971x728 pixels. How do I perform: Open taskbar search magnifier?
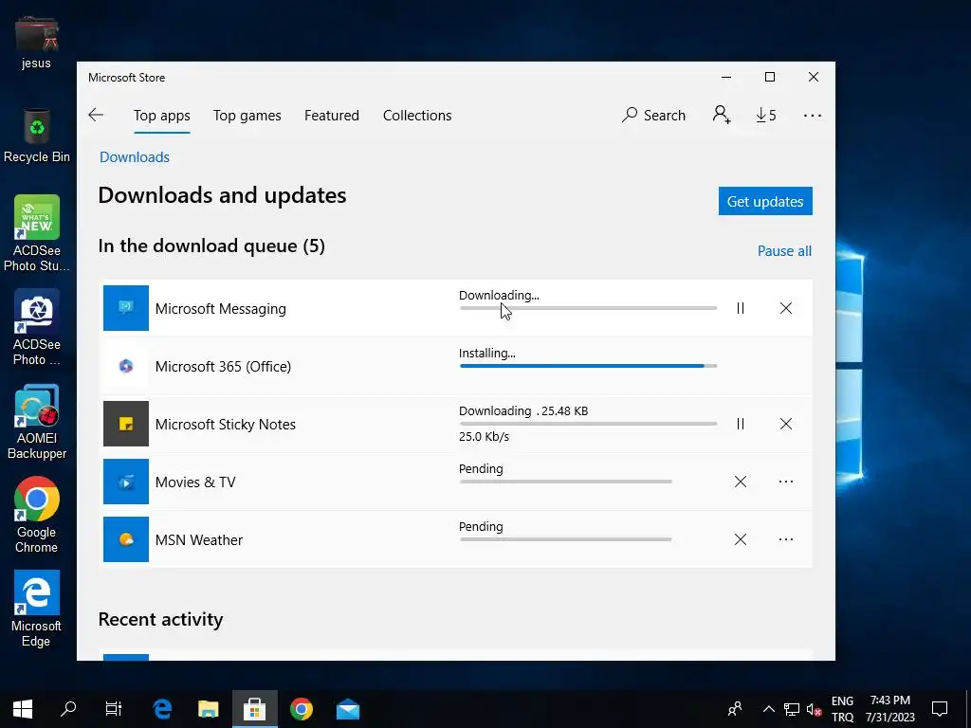tap(68, 709)
